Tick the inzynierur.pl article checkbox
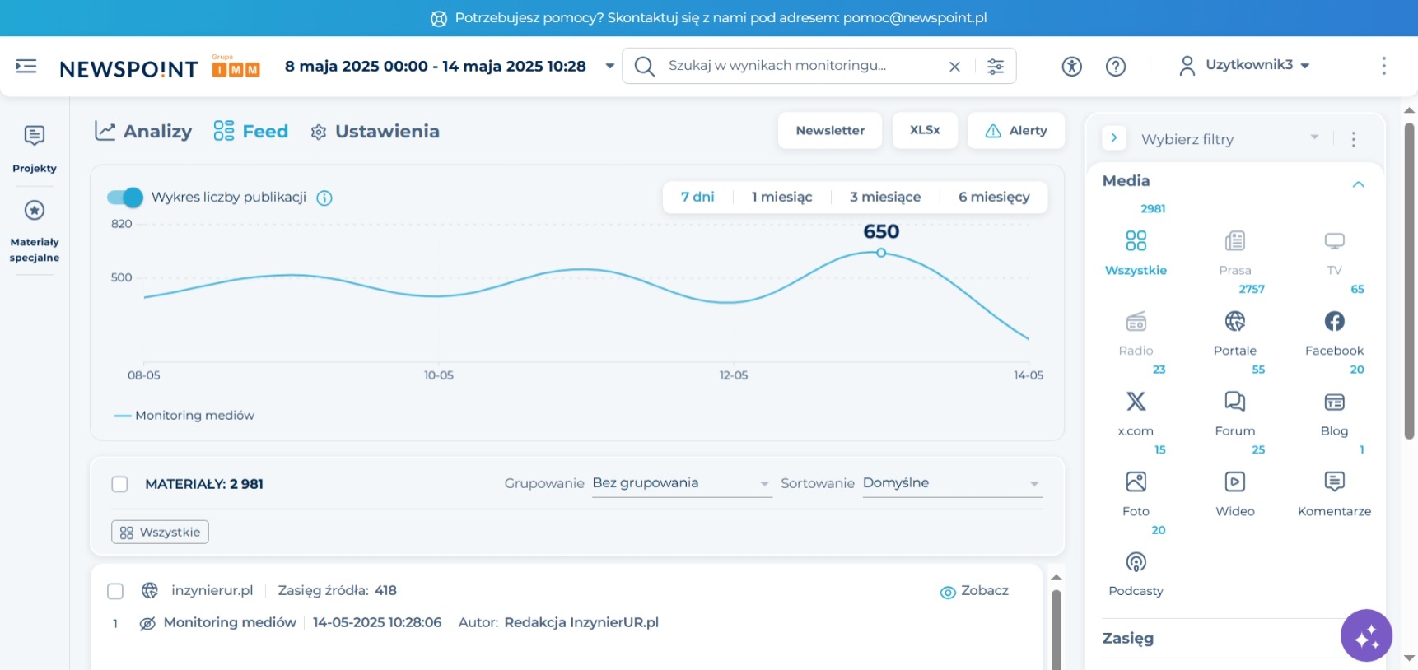 (x=115, y=591)
